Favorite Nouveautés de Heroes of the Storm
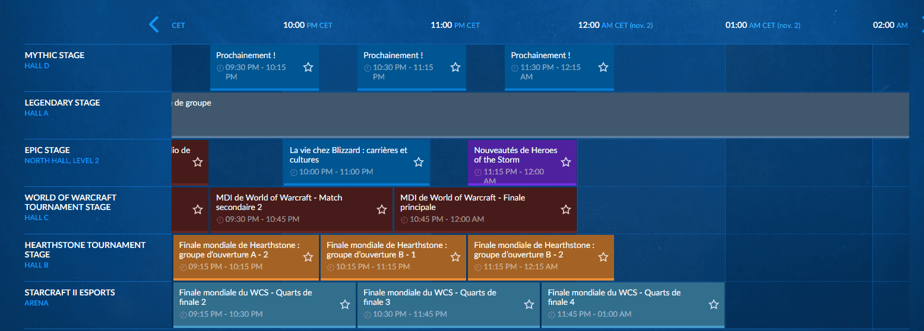The width and height of the screenshot is (924, 331). click(566, 162)
